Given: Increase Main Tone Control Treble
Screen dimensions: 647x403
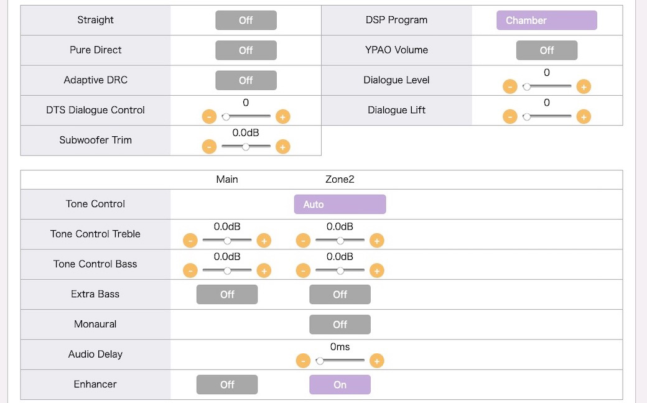Looking at the screenshot, I should click(264, 241).
